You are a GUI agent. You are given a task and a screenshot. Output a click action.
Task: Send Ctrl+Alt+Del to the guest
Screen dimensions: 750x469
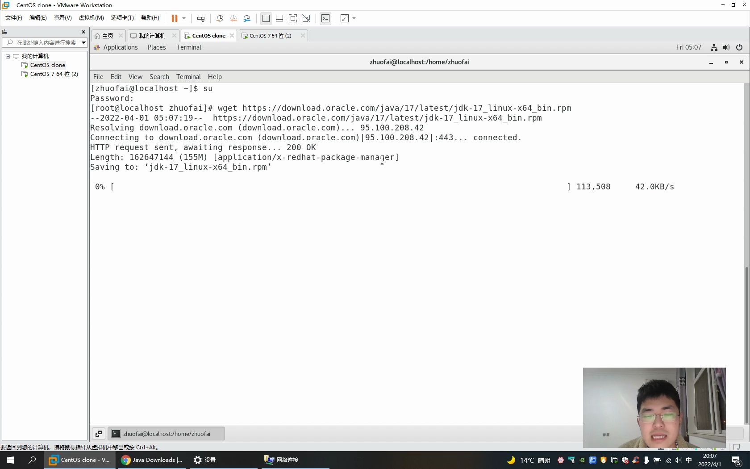[201, 18]
